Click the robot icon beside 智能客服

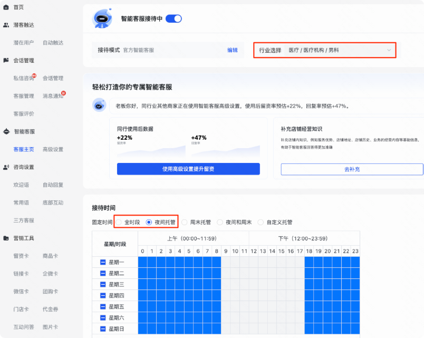(6, 132)
